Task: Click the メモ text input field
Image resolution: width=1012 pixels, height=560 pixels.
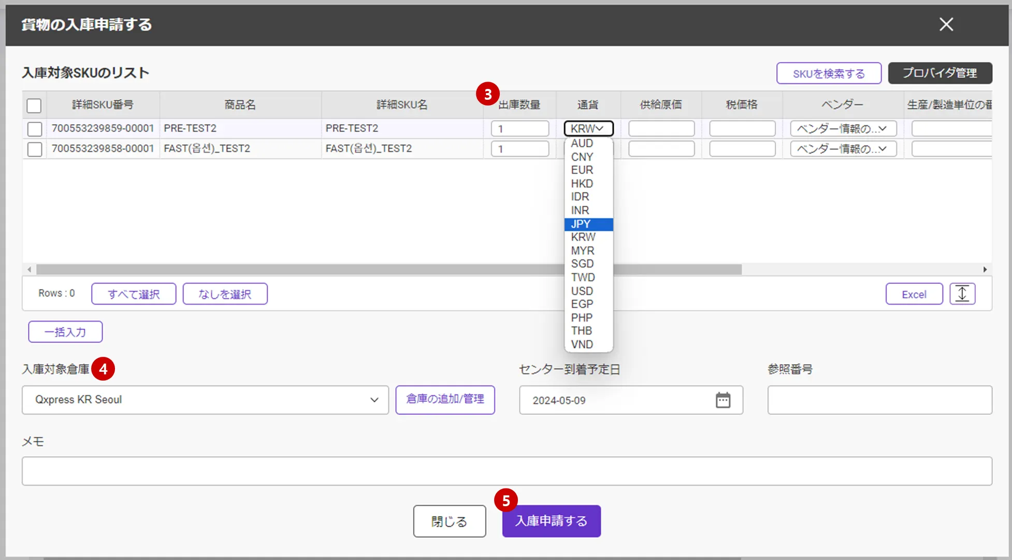Action: pyautogui.click(x=507, y=471)
